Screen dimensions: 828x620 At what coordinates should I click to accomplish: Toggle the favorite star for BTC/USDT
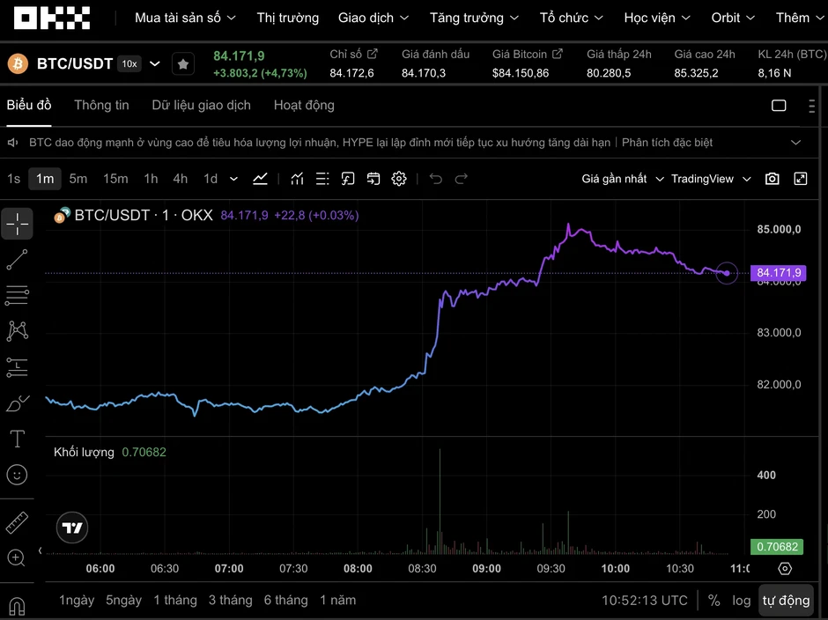183,64
